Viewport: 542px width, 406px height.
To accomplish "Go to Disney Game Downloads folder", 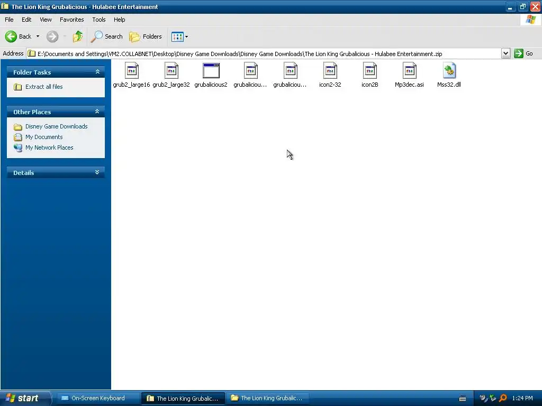I will click(57, 126).
